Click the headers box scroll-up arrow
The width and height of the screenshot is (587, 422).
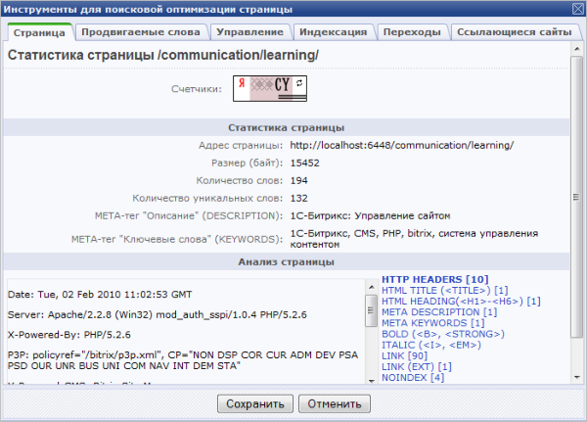coord(372,287)
